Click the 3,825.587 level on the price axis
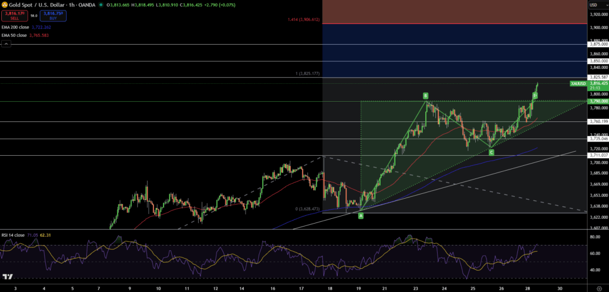This screenshot has width=609, height=292. pyautogui.click(x=597, y=77)
